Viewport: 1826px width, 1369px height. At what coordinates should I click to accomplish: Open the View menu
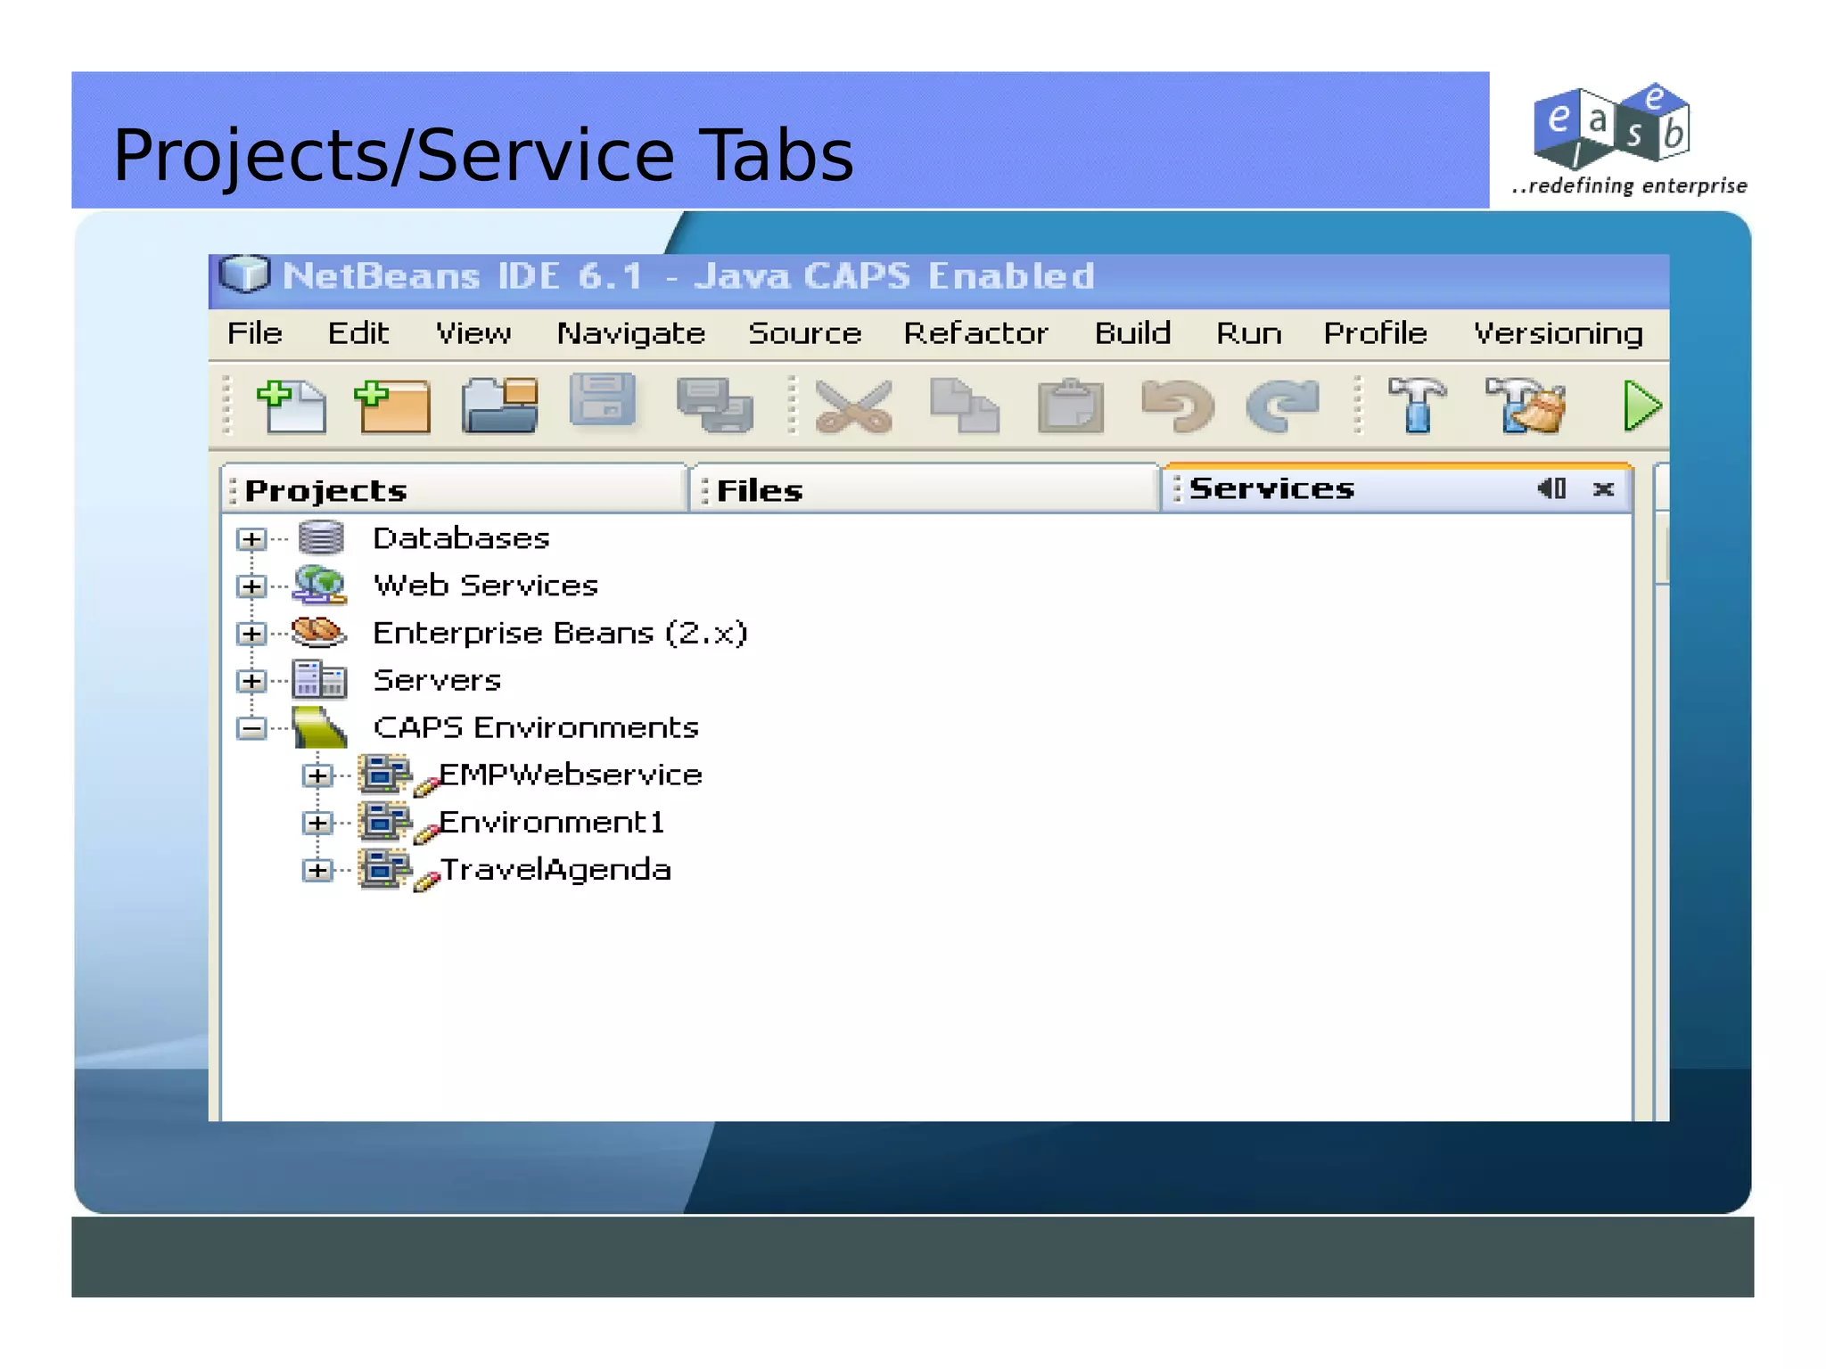[473, 333]
